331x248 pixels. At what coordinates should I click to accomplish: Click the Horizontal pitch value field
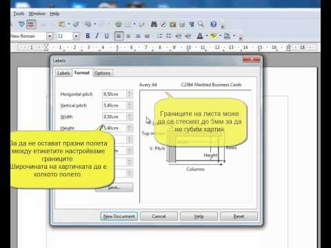coord(114,94)
